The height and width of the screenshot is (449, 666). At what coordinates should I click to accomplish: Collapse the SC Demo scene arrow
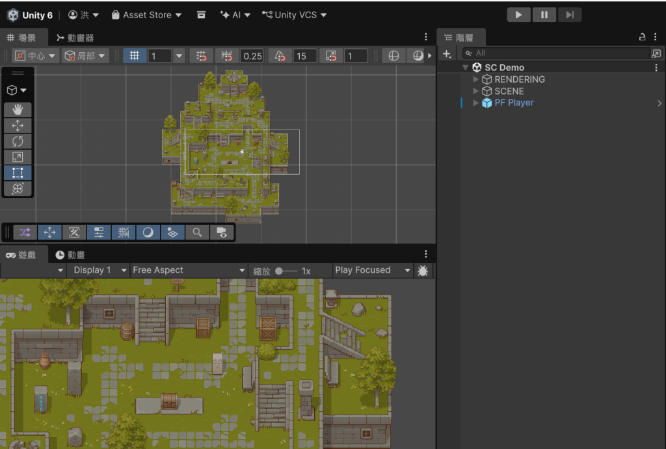point(466,68)
